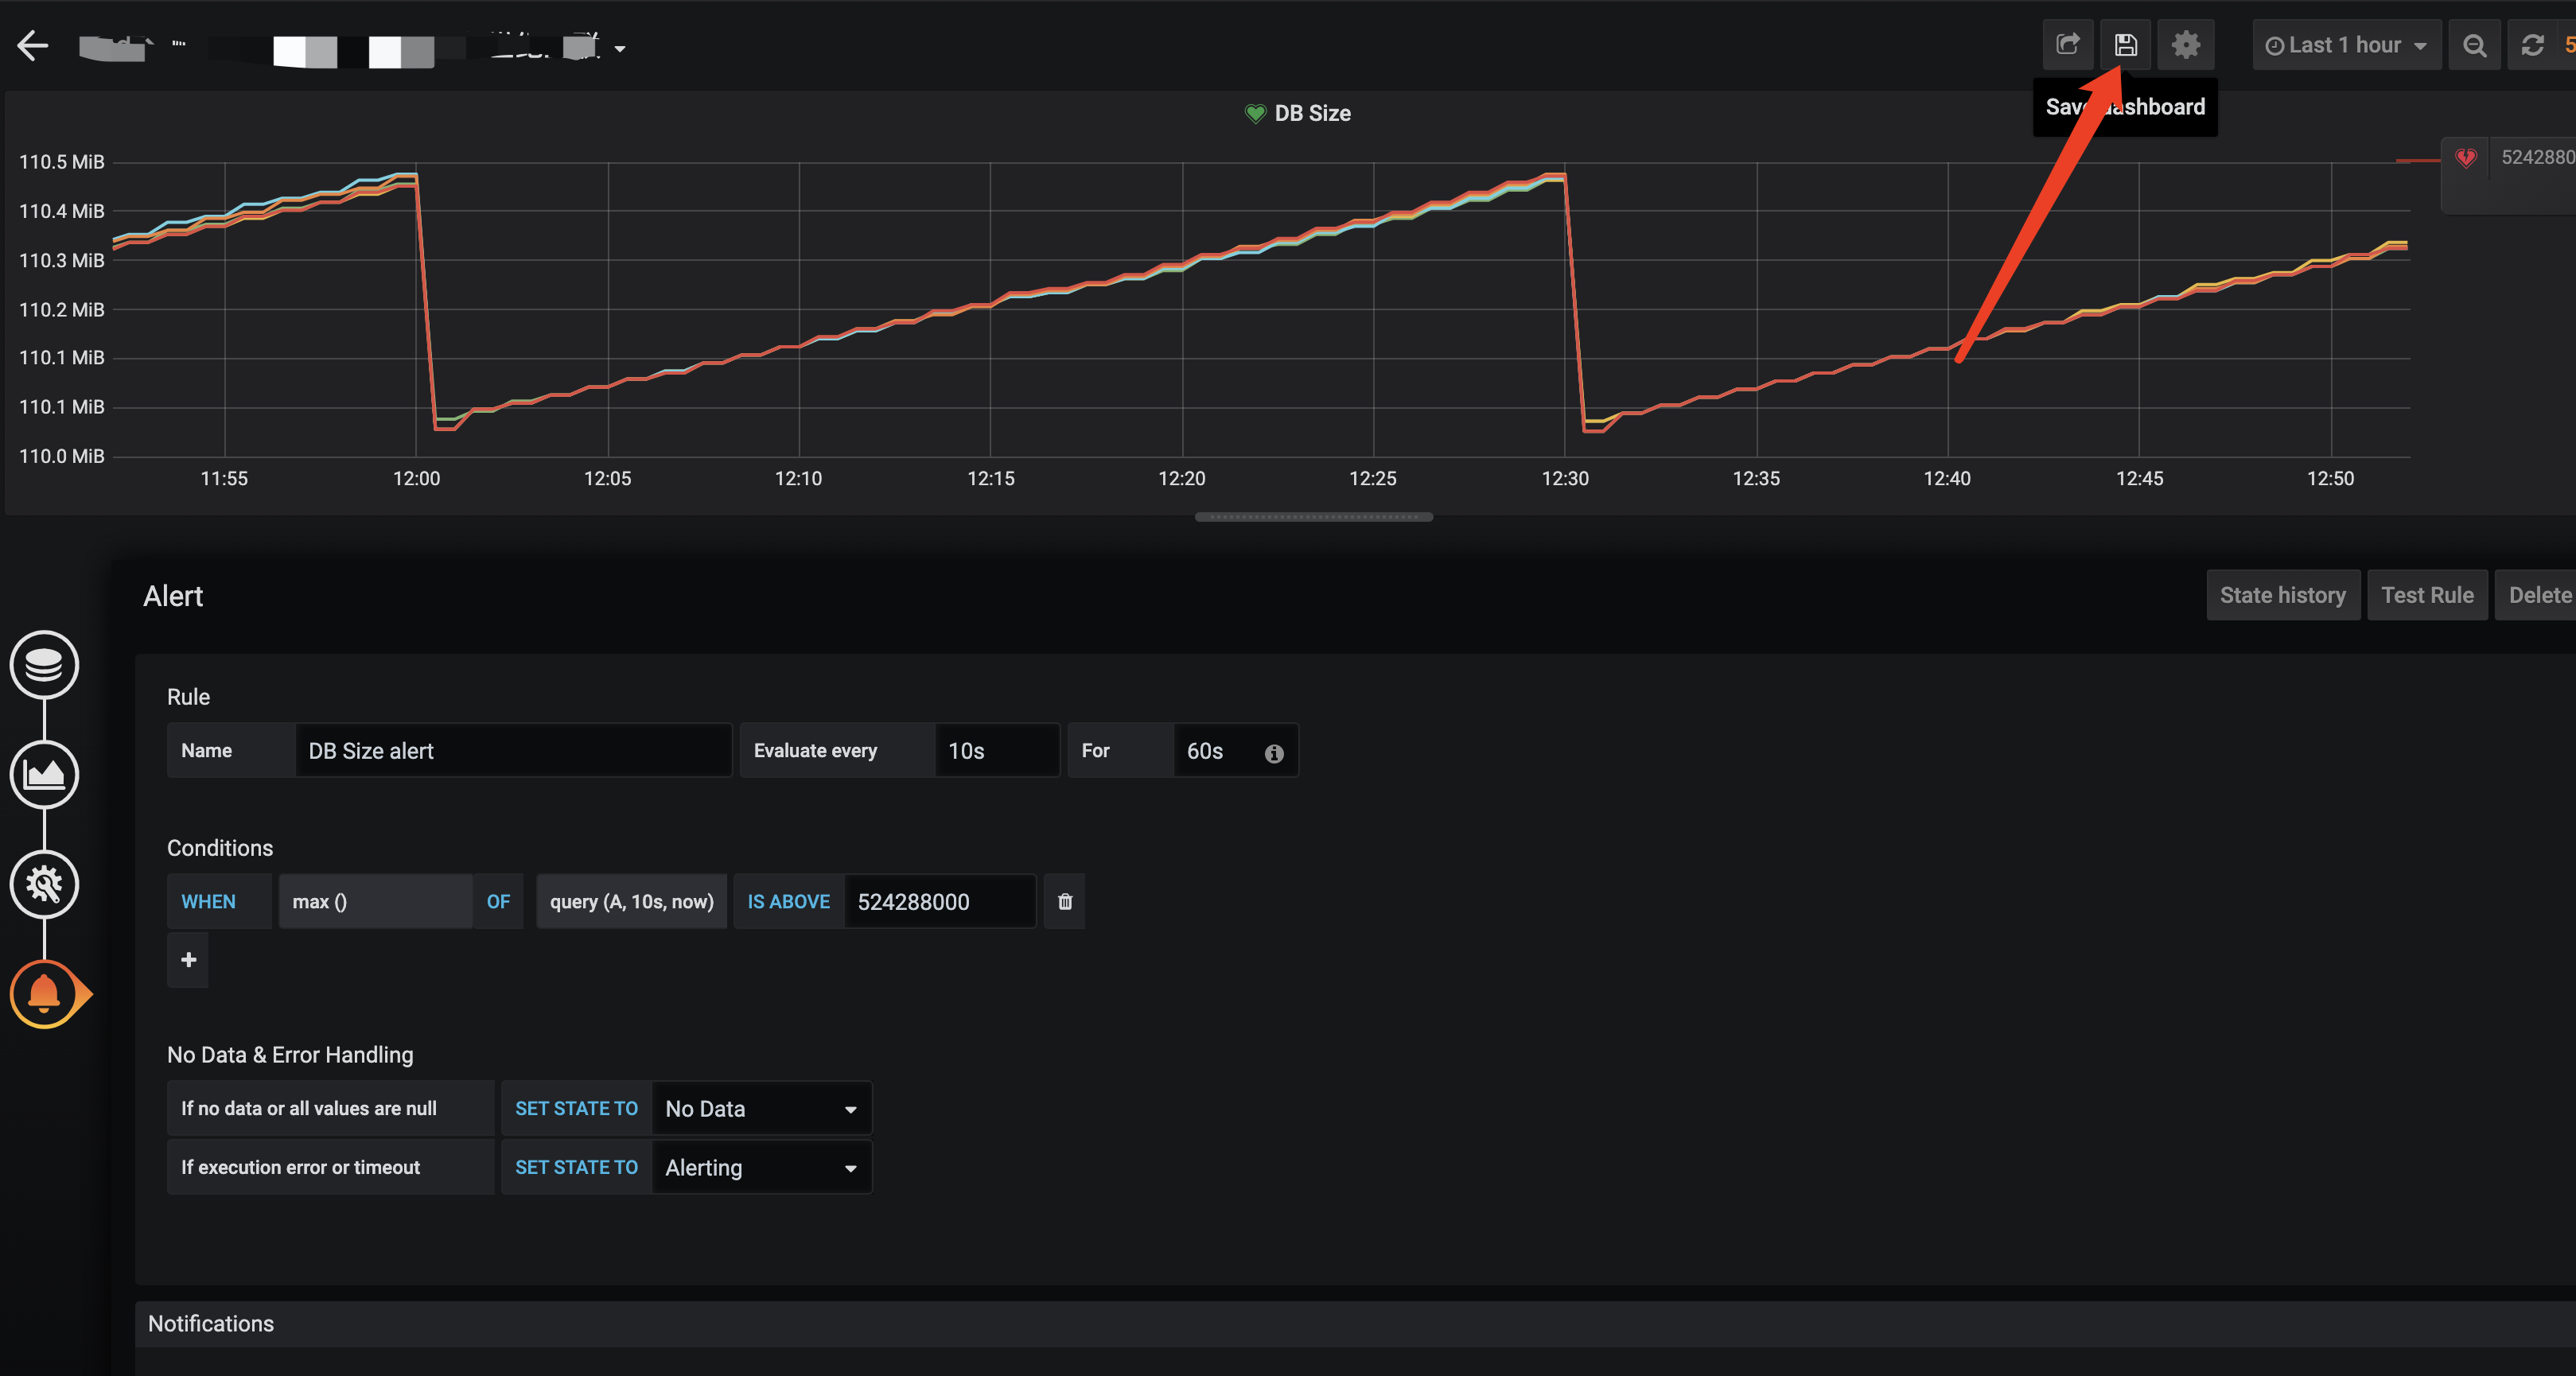Image resolution: width=2576 pixels, height=1376 pixels.
Task: Add a new condition with plus button
Action: click(x=188, y=960)
